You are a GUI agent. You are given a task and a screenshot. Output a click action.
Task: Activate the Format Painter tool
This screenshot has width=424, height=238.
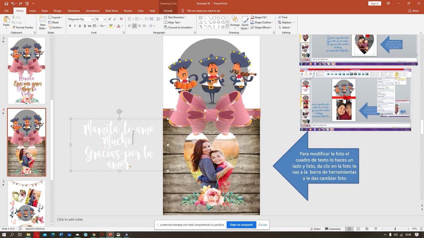[x=22, y=27]
